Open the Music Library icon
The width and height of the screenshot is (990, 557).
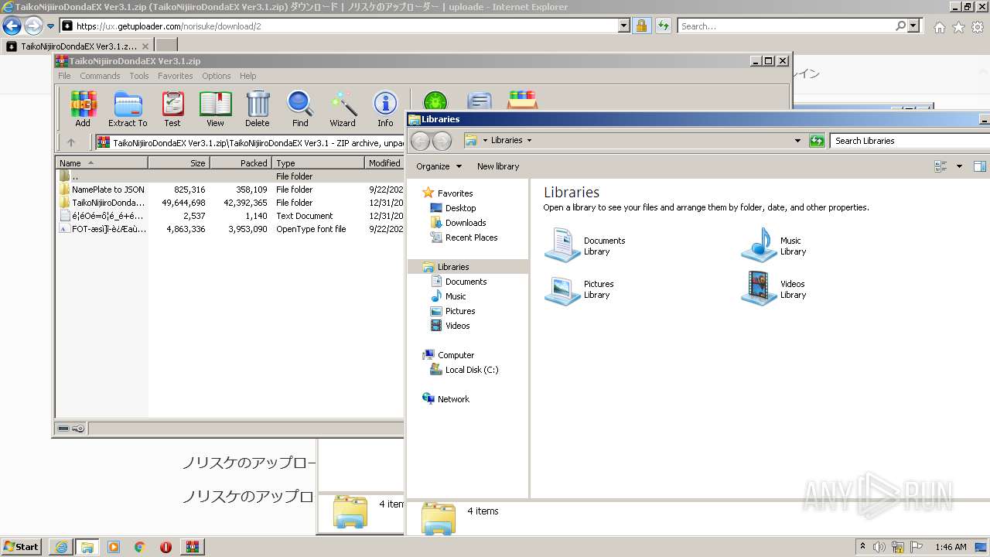click(x=775, y=246)
